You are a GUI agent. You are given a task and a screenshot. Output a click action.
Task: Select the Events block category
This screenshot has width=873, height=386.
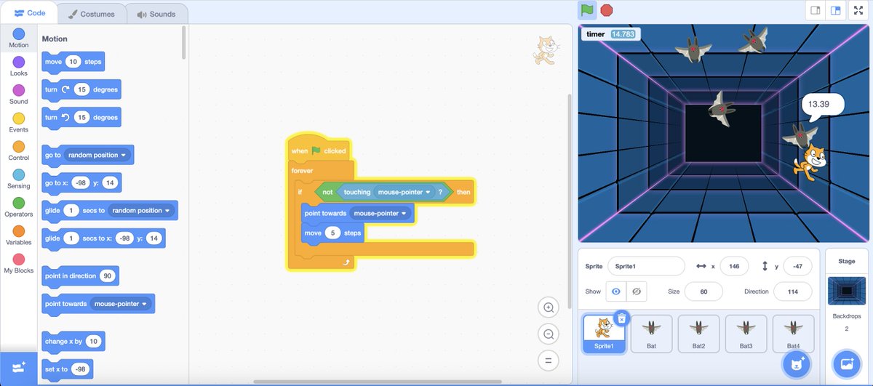[19, 123]
